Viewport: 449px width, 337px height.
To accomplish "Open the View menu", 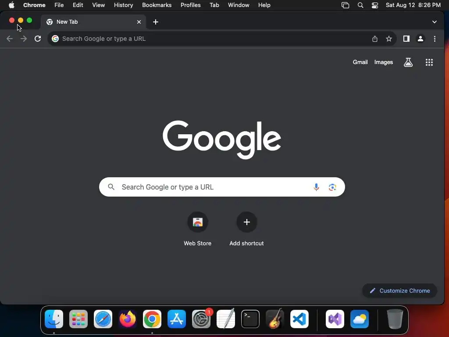I will click(x=99, y=5).
